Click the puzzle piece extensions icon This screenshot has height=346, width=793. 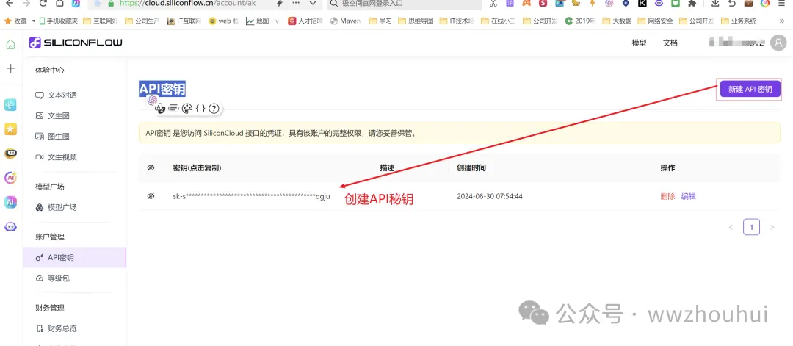(692, 4)
